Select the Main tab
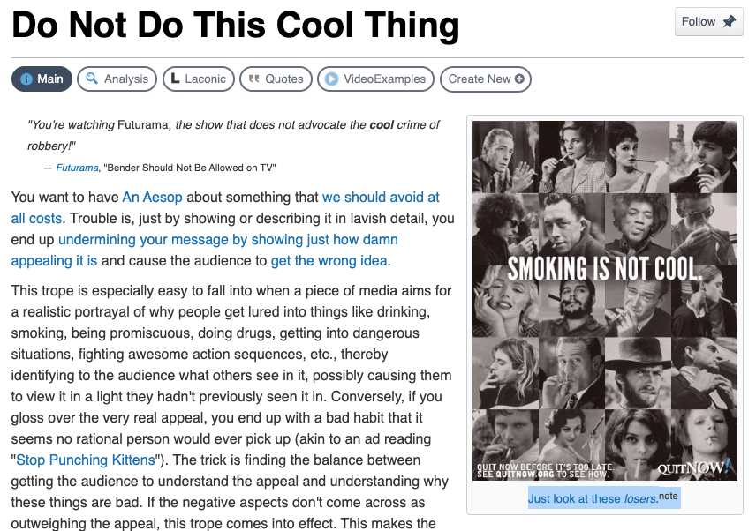The width and height of the screenshot is (756, 531). pos(42,79)
